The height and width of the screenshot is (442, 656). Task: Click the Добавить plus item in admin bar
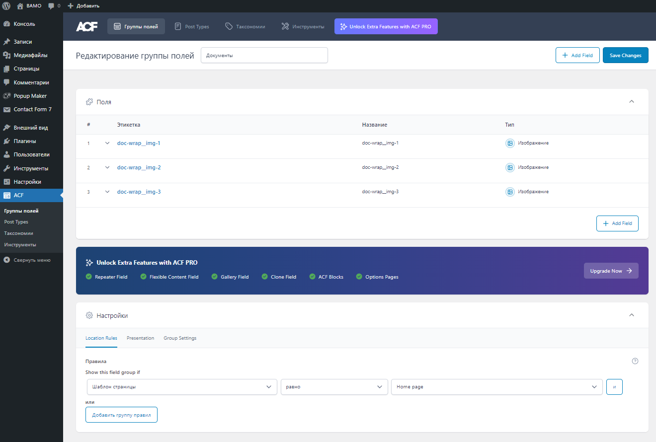[x=83, y=6]
